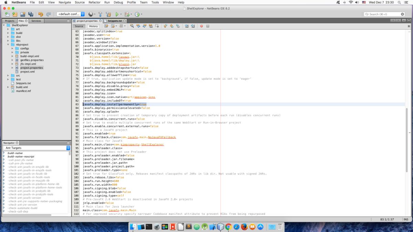This screenshot has height=232, width=413.
Task: Switch to the Services tab
Action: (36, 21)
